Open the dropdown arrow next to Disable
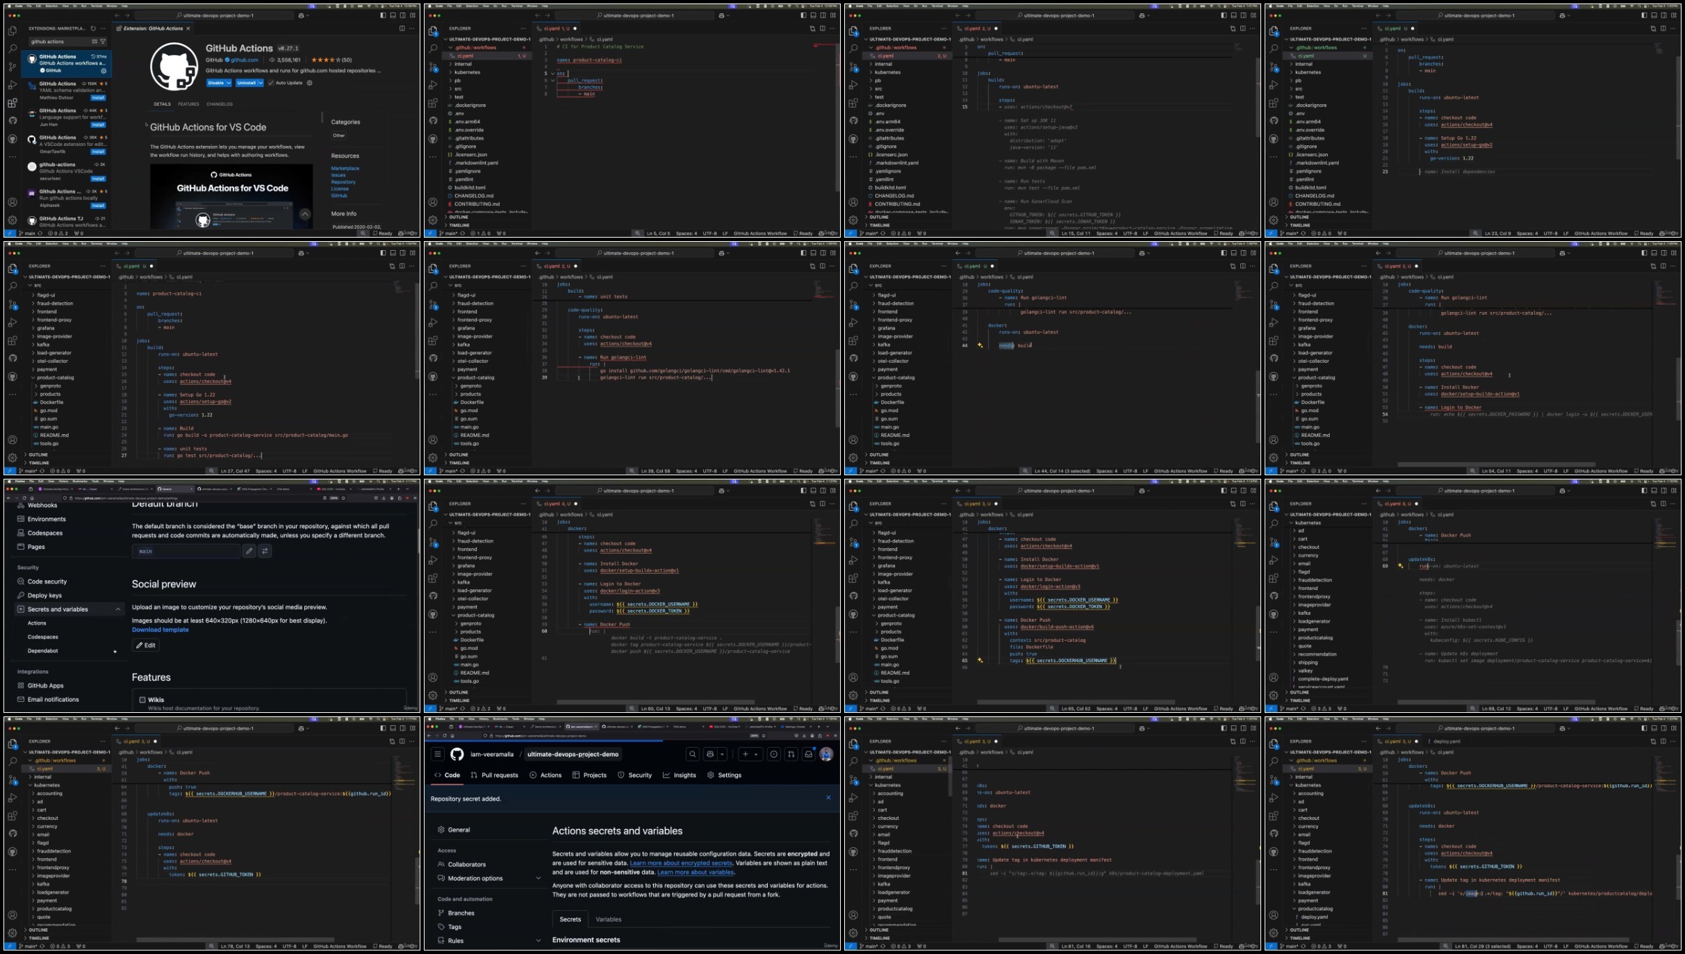 pos(230,83)
